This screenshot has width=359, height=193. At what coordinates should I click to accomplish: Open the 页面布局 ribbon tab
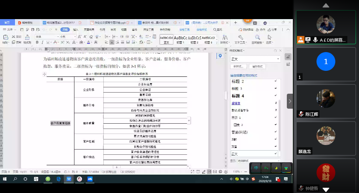[89, 29]
